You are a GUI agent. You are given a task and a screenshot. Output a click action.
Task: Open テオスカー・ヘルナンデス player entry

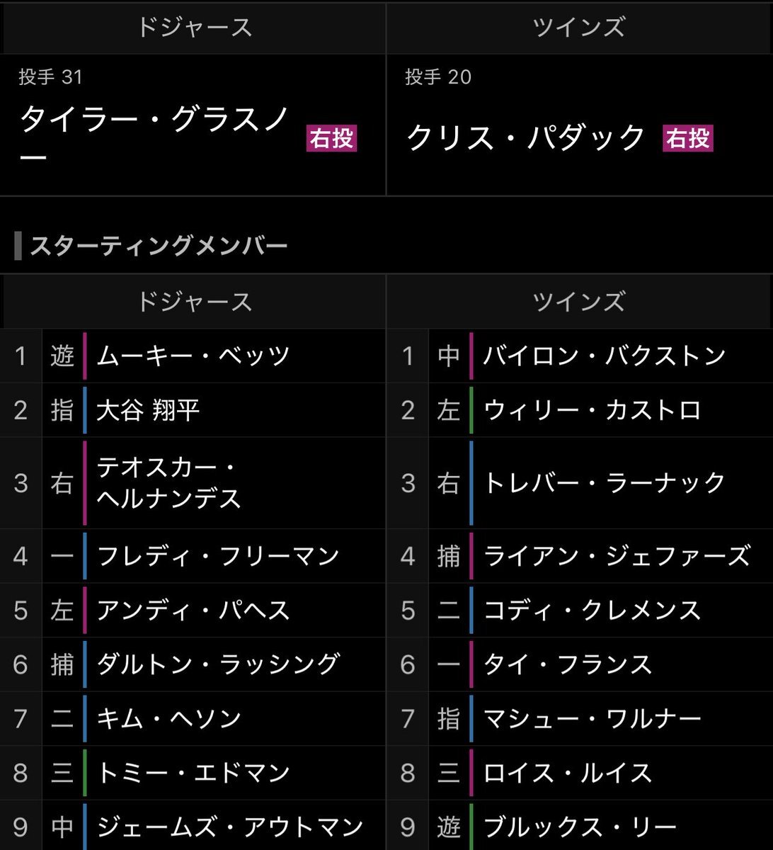tap(193, 483)
